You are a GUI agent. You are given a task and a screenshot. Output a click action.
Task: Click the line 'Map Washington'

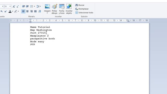tap(41, 30)
